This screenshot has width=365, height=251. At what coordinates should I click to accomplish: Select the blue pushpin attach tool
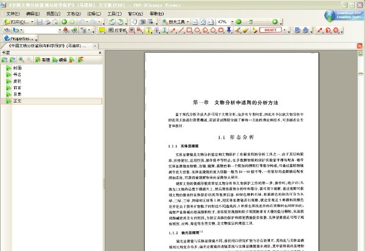click(229, 30)
